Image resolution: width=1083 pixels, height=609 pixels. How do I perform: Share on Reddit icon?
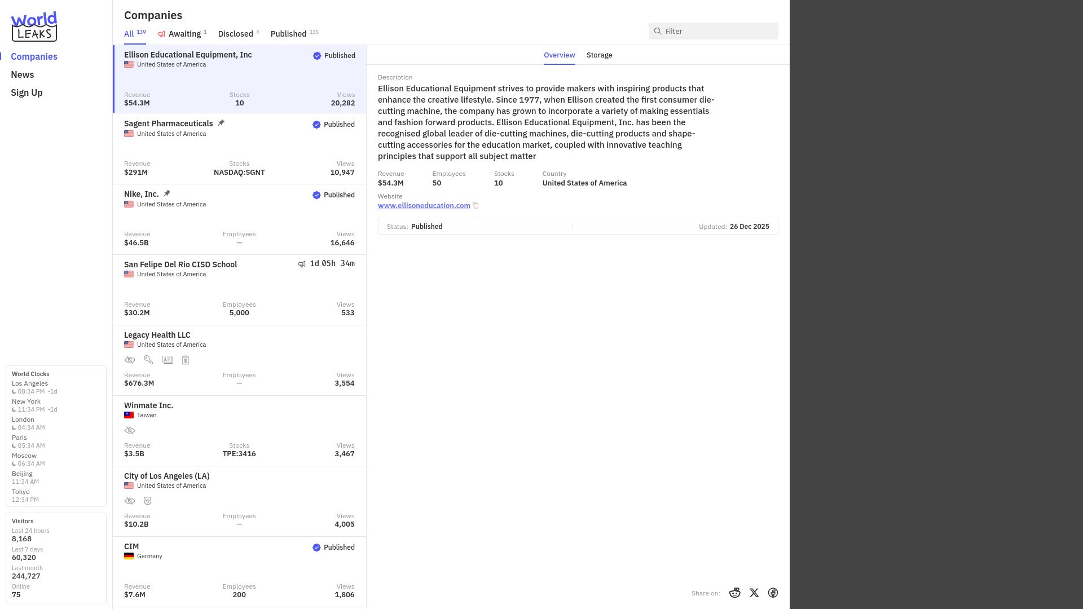click(734, 593)
